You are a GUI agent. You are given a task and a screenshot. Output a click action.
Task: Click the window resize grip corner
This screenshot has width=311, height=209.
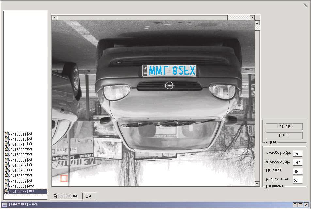click(306, 5)
